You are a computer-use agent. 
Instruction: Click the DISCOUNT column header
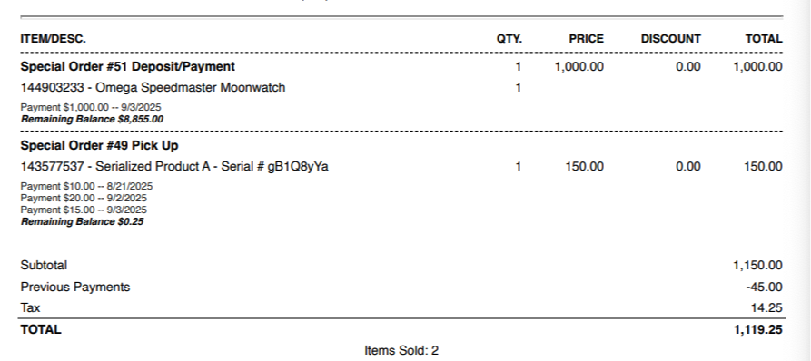(x=671, y=39)
